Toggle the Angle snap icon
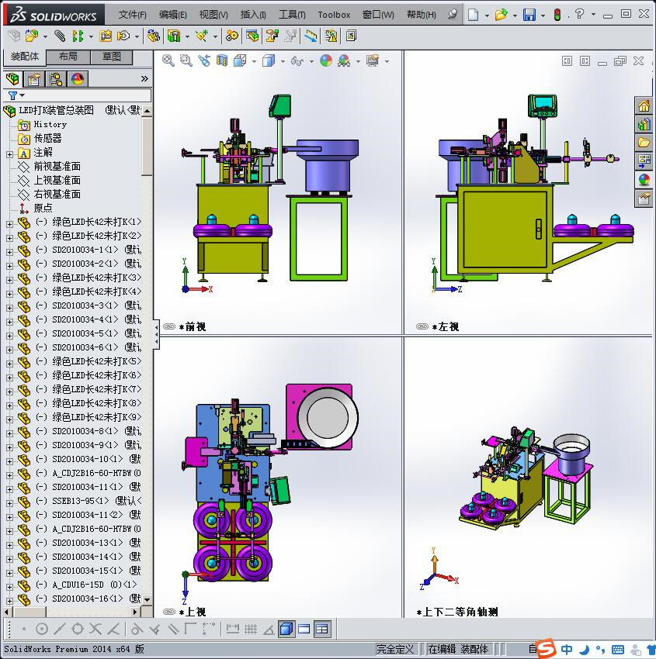Viewport: 656px width, 659px height. tap(269, 630)
